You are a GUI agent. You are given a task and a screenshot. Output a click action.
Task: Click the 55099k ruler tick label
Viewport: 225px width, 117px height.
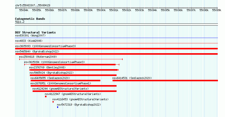point(217,10)
